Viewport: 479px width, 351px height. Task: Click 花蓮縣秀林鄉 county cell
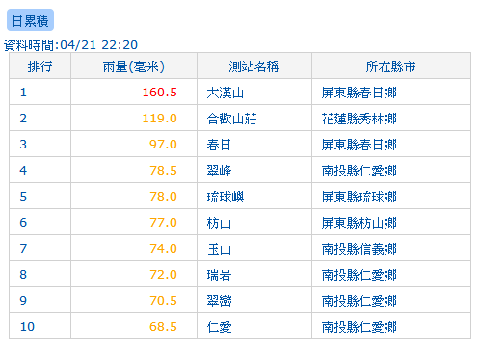click(359, 119)
